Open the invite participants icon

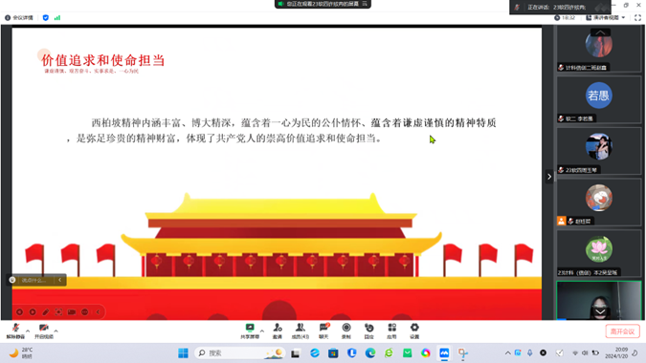pyautogui.click(x=278, y=331)
